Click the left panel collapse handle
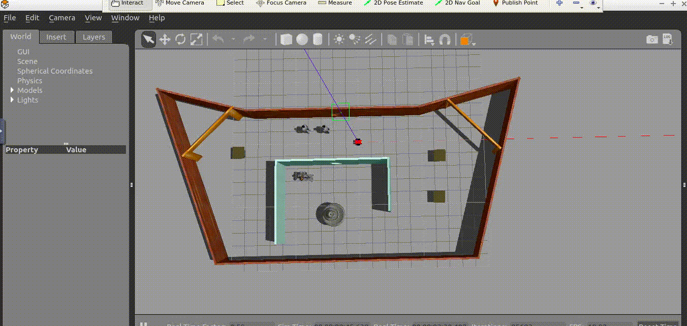The height and width of the screenshot is (326, 687). [2, 131]
